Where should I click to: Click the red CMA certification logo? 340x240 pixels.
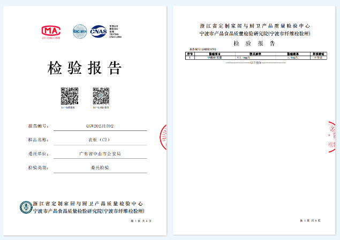pos(51,30)
